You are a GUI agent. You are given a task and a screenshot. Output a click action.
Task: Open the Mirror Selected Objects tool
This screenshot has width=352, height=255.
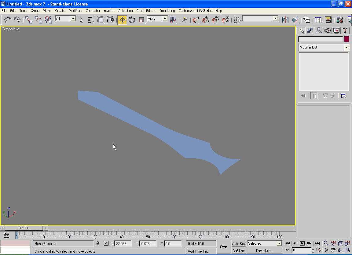tap(285, 20)
